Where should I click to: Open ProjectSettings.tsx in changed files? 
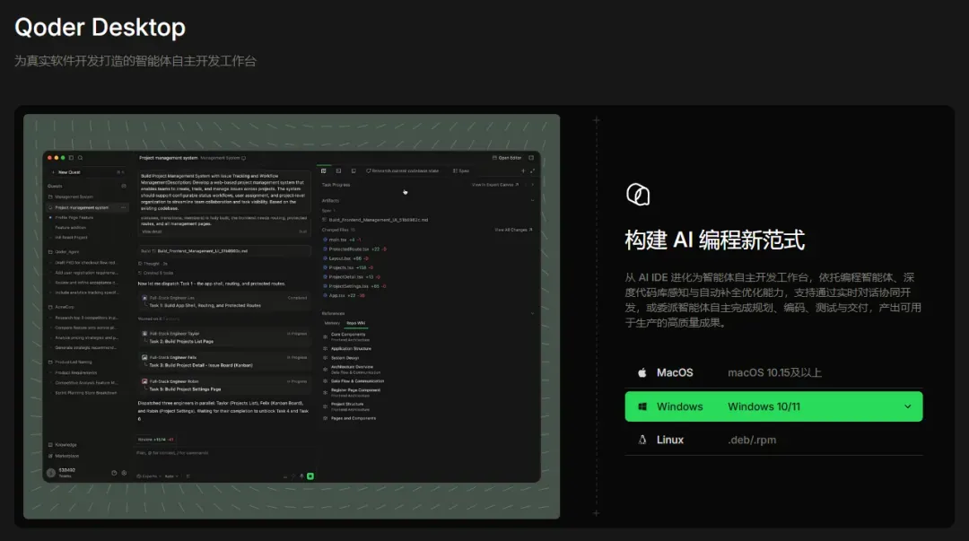[354, 286]
